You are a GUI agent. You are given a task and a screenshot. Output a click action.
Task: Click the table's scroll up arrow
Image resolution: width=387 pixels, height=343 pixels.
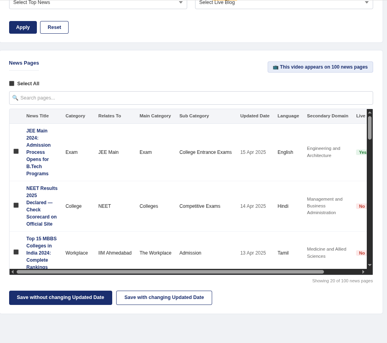point(370,112)
